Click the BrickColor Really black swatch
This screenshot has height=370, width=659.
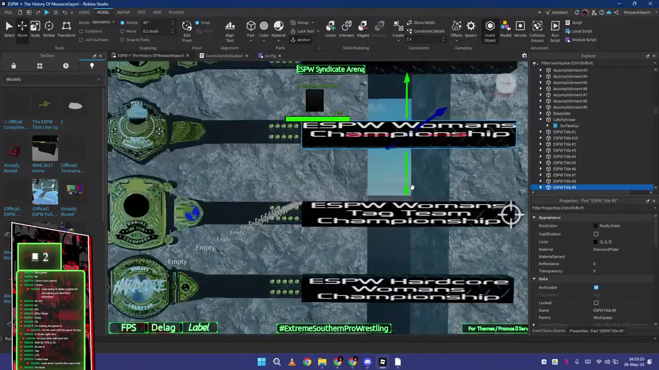pos(596,226)
